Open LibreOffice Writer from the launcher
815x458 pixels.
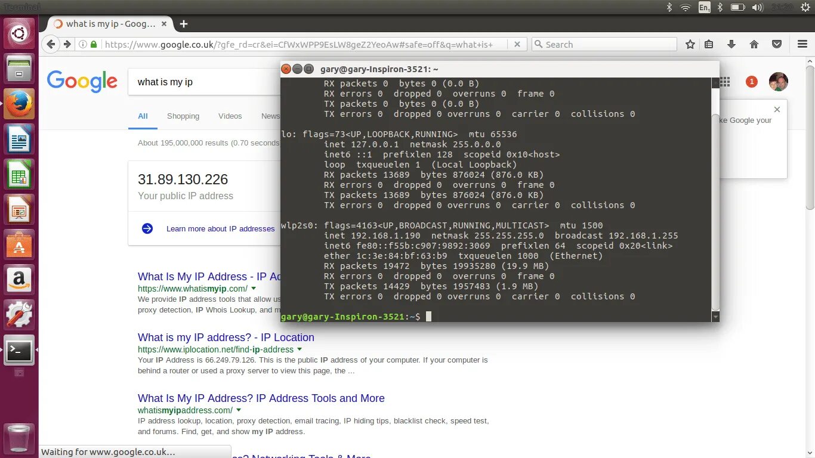(20, 139)
